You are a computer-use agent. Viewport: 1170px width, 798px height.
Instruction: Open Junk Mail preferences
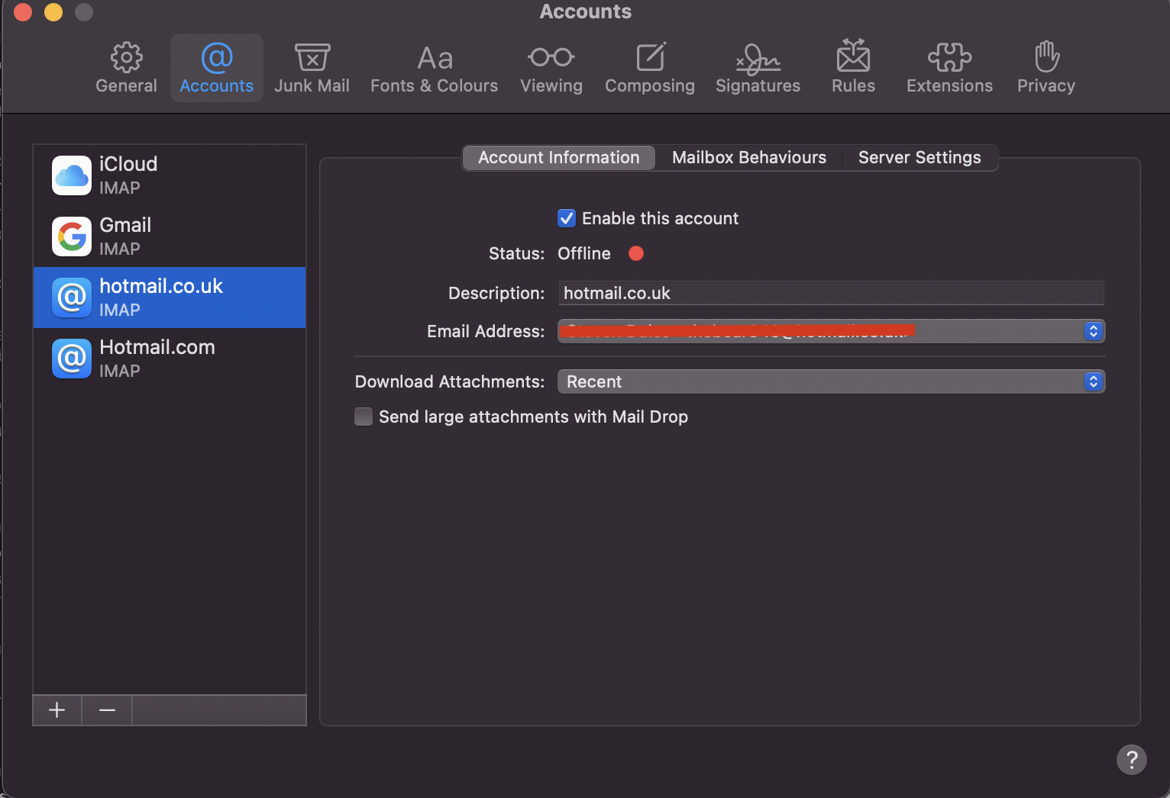coord(312,68)
